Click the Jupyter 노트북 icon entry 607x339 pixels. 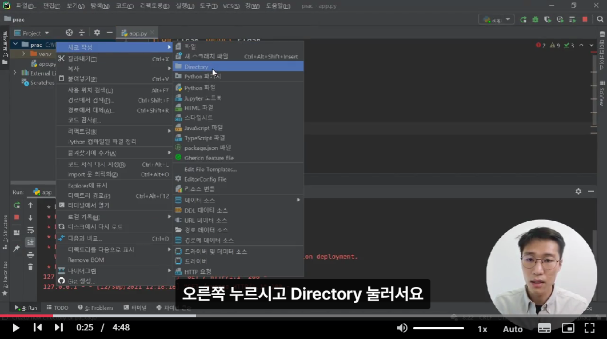click(x=178, y=98)
